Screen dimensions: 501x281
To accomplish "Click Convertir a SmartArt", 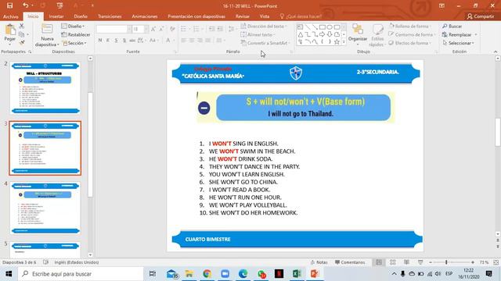I will [265, 43].
